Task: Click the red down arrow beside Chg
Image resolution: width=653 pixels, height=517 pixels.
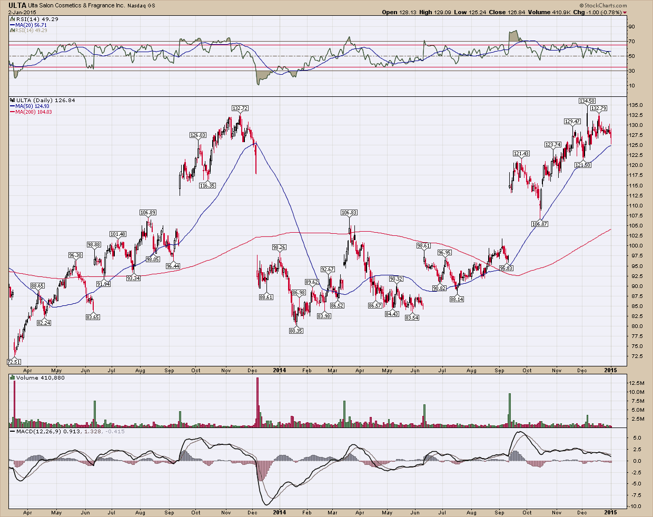Action: [625, 13]
